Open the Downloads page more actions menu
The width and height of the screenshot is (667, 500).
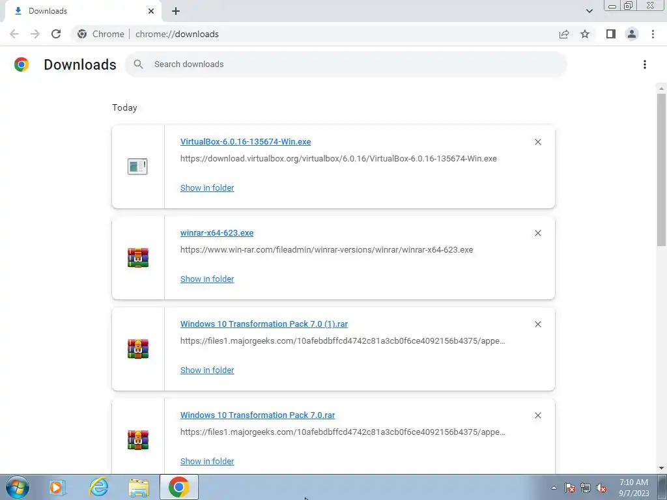tap(645, 64)
